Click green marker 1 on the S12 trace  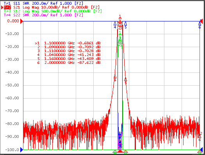(x=120, y=34)
